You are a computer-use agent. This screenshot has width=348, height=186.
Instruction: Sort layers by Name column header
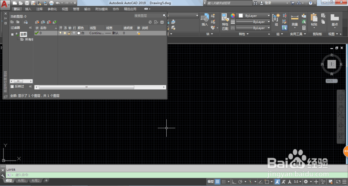tap(49, 28)
